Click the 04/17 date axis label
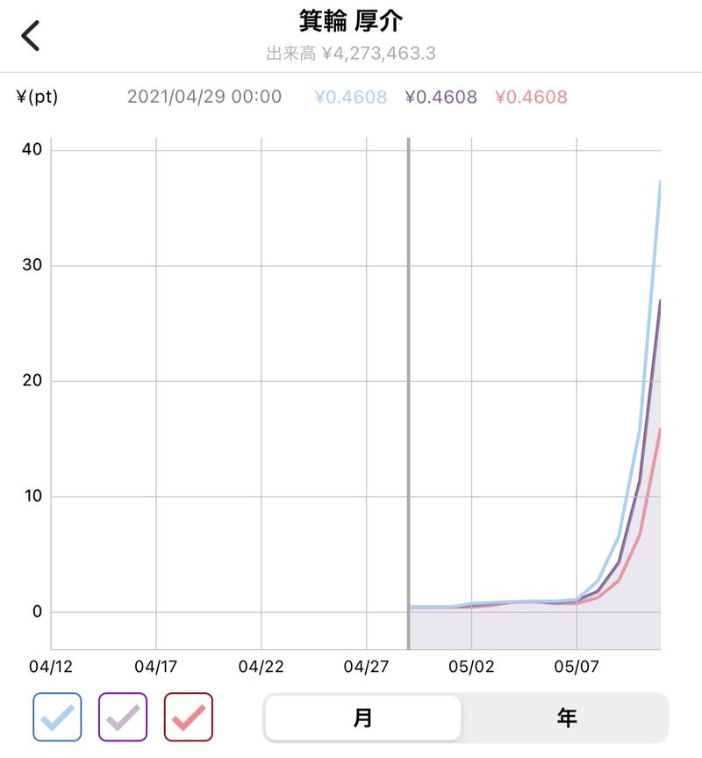The height and width of the screenshot is (758, 702). 156,667
